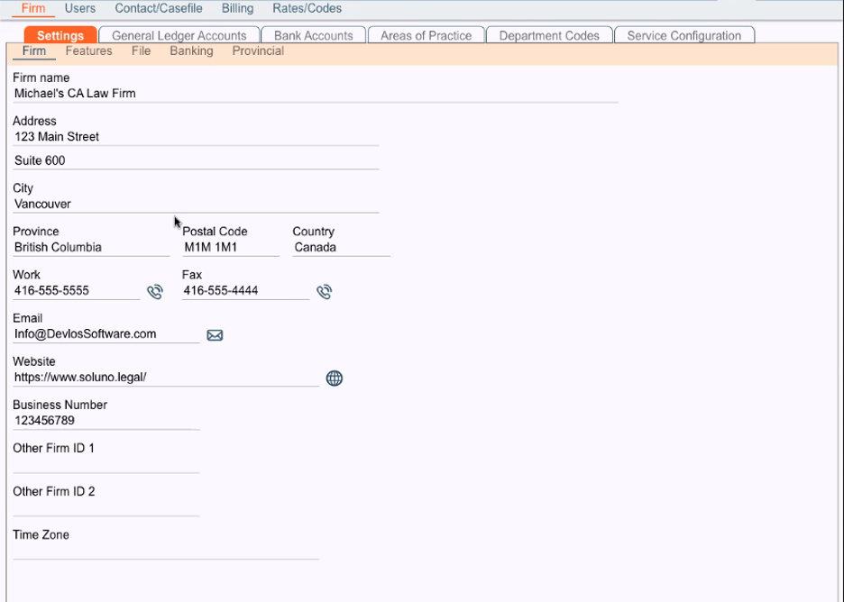Click the phone icon beside Work number

click(155, 292)
